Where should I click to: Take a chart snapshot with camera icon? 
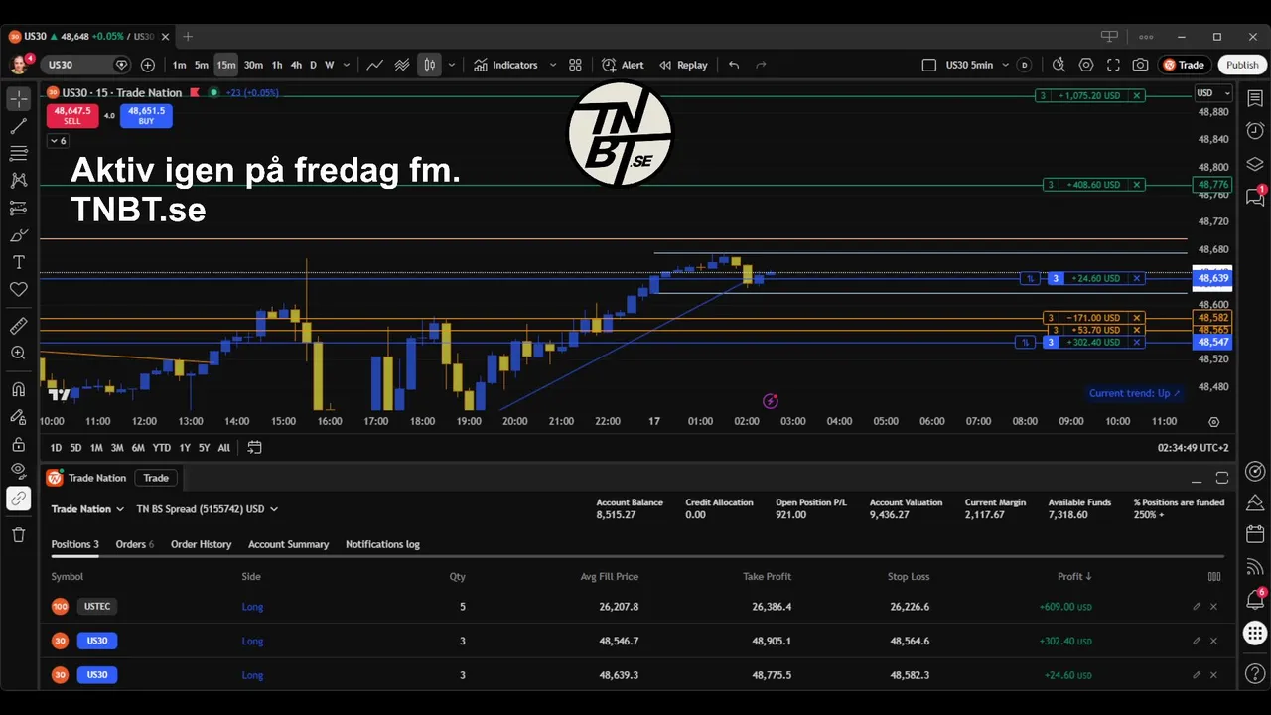point(1140,65)
